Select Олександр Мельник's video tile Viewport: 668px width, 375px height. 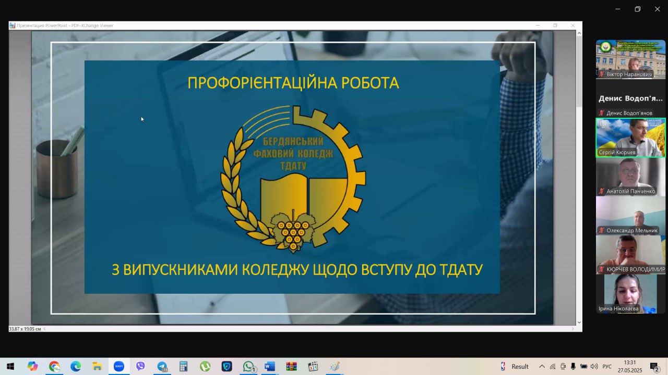tap(630, 216)
